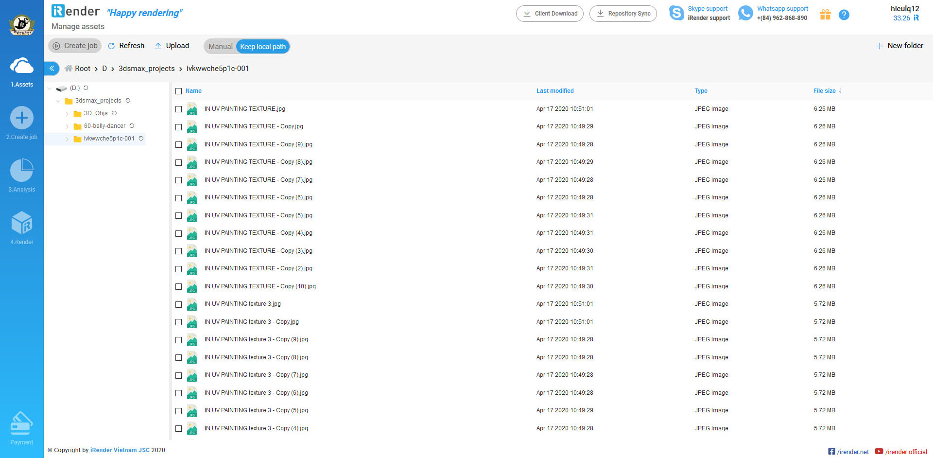933x458 pixels.
Task: Click the gift box icon
Action: coord(825,15)
